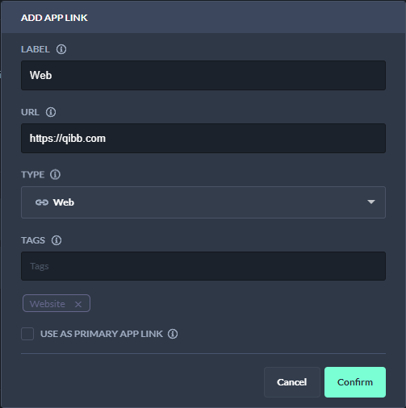Remove the Website tag with its X
Screen dimensions: 406x408
point(78,304)
